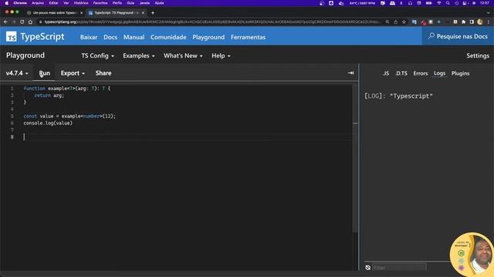Screen dimensions: 494x277
Task: Open the Janela menu
Action: [x=144, y=3]
